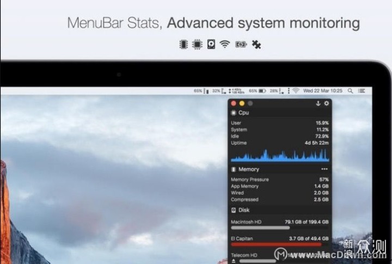The width and height of the screenshot is (392, 264).
Task: Click the Disk drive icon beside the Disk heading
Action: coord(234,210)
